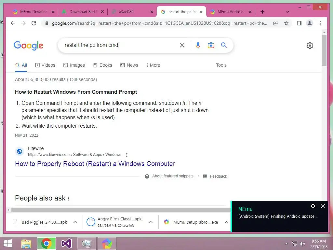This screenshot has height=250, width=333.
Task: Show hidden system tray icons
Action: tap(287, 244)
